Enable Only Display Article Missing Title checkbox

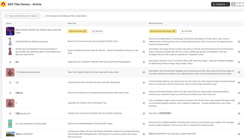(x=43, y=16)
